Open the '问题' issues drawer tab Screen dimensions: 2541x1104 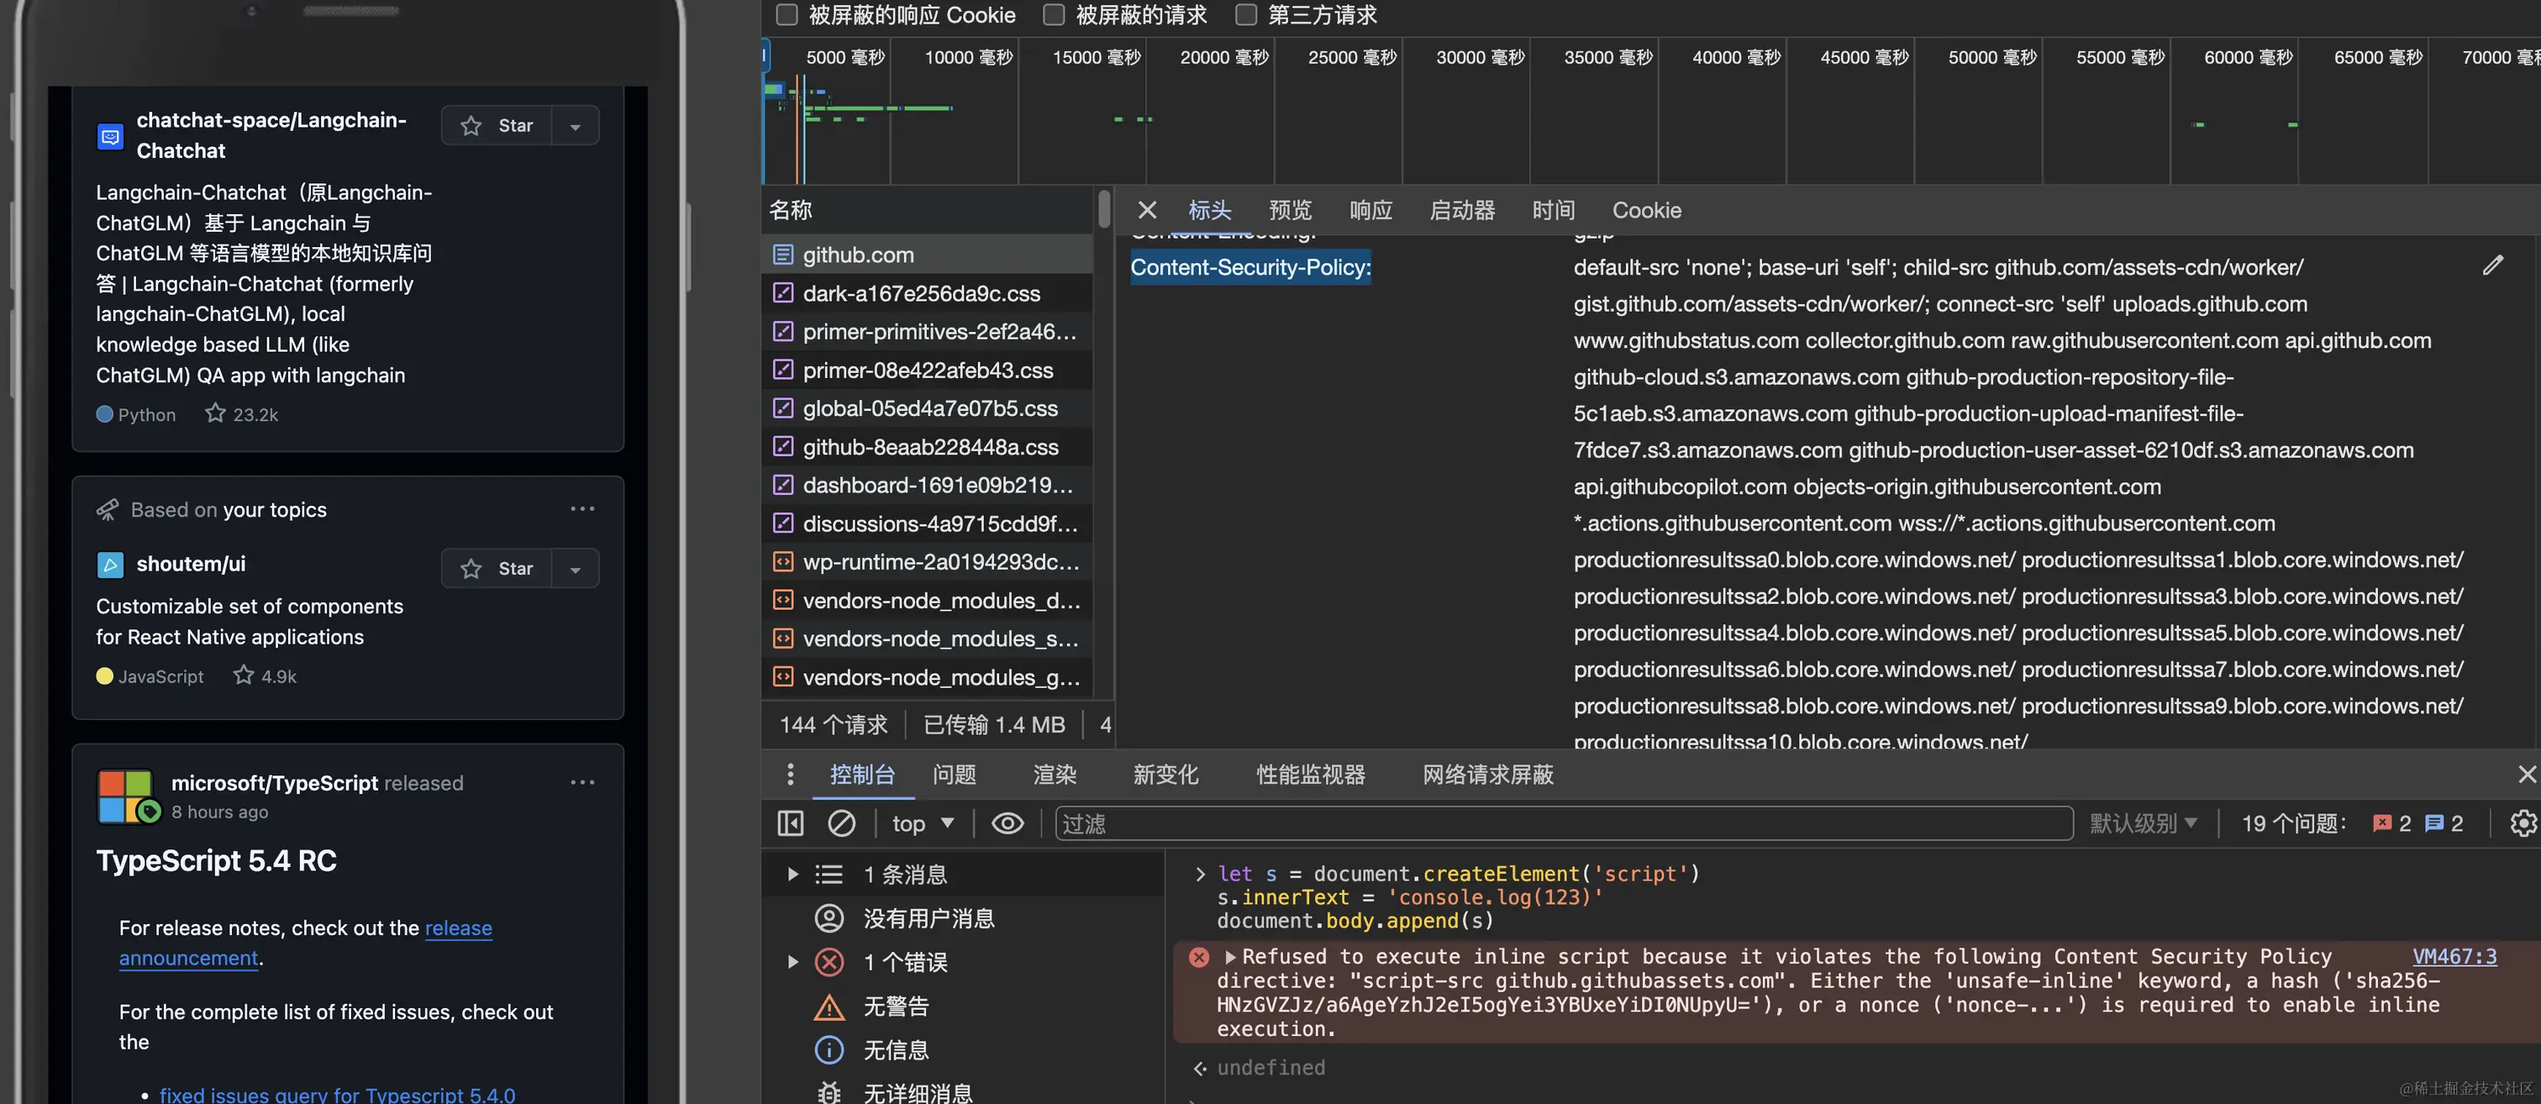[x=954, y=775]
